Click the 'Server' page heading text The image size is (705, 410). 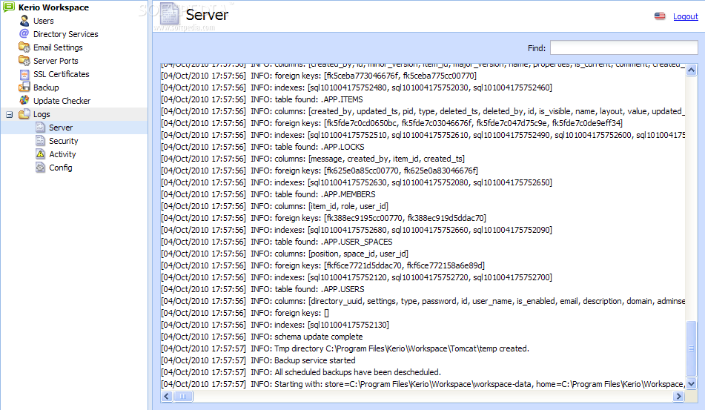[x=207, y=15]
